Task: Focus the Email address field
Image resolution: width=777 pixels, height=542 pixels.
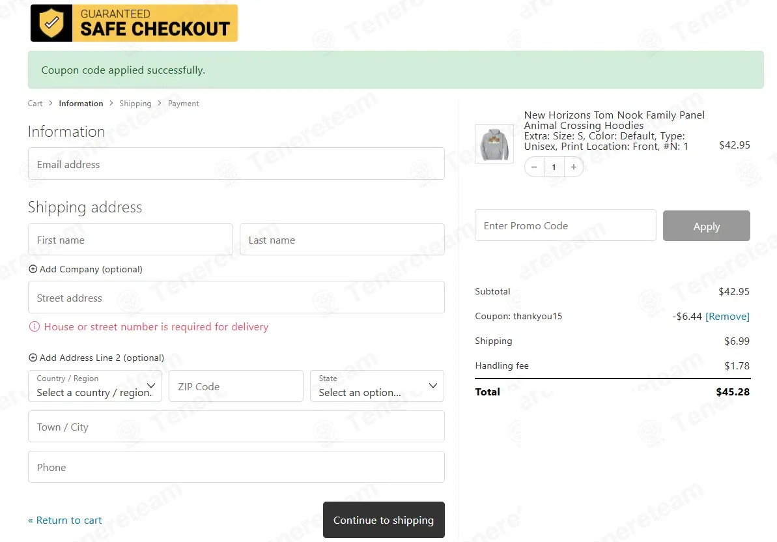Action: (236, 164)
